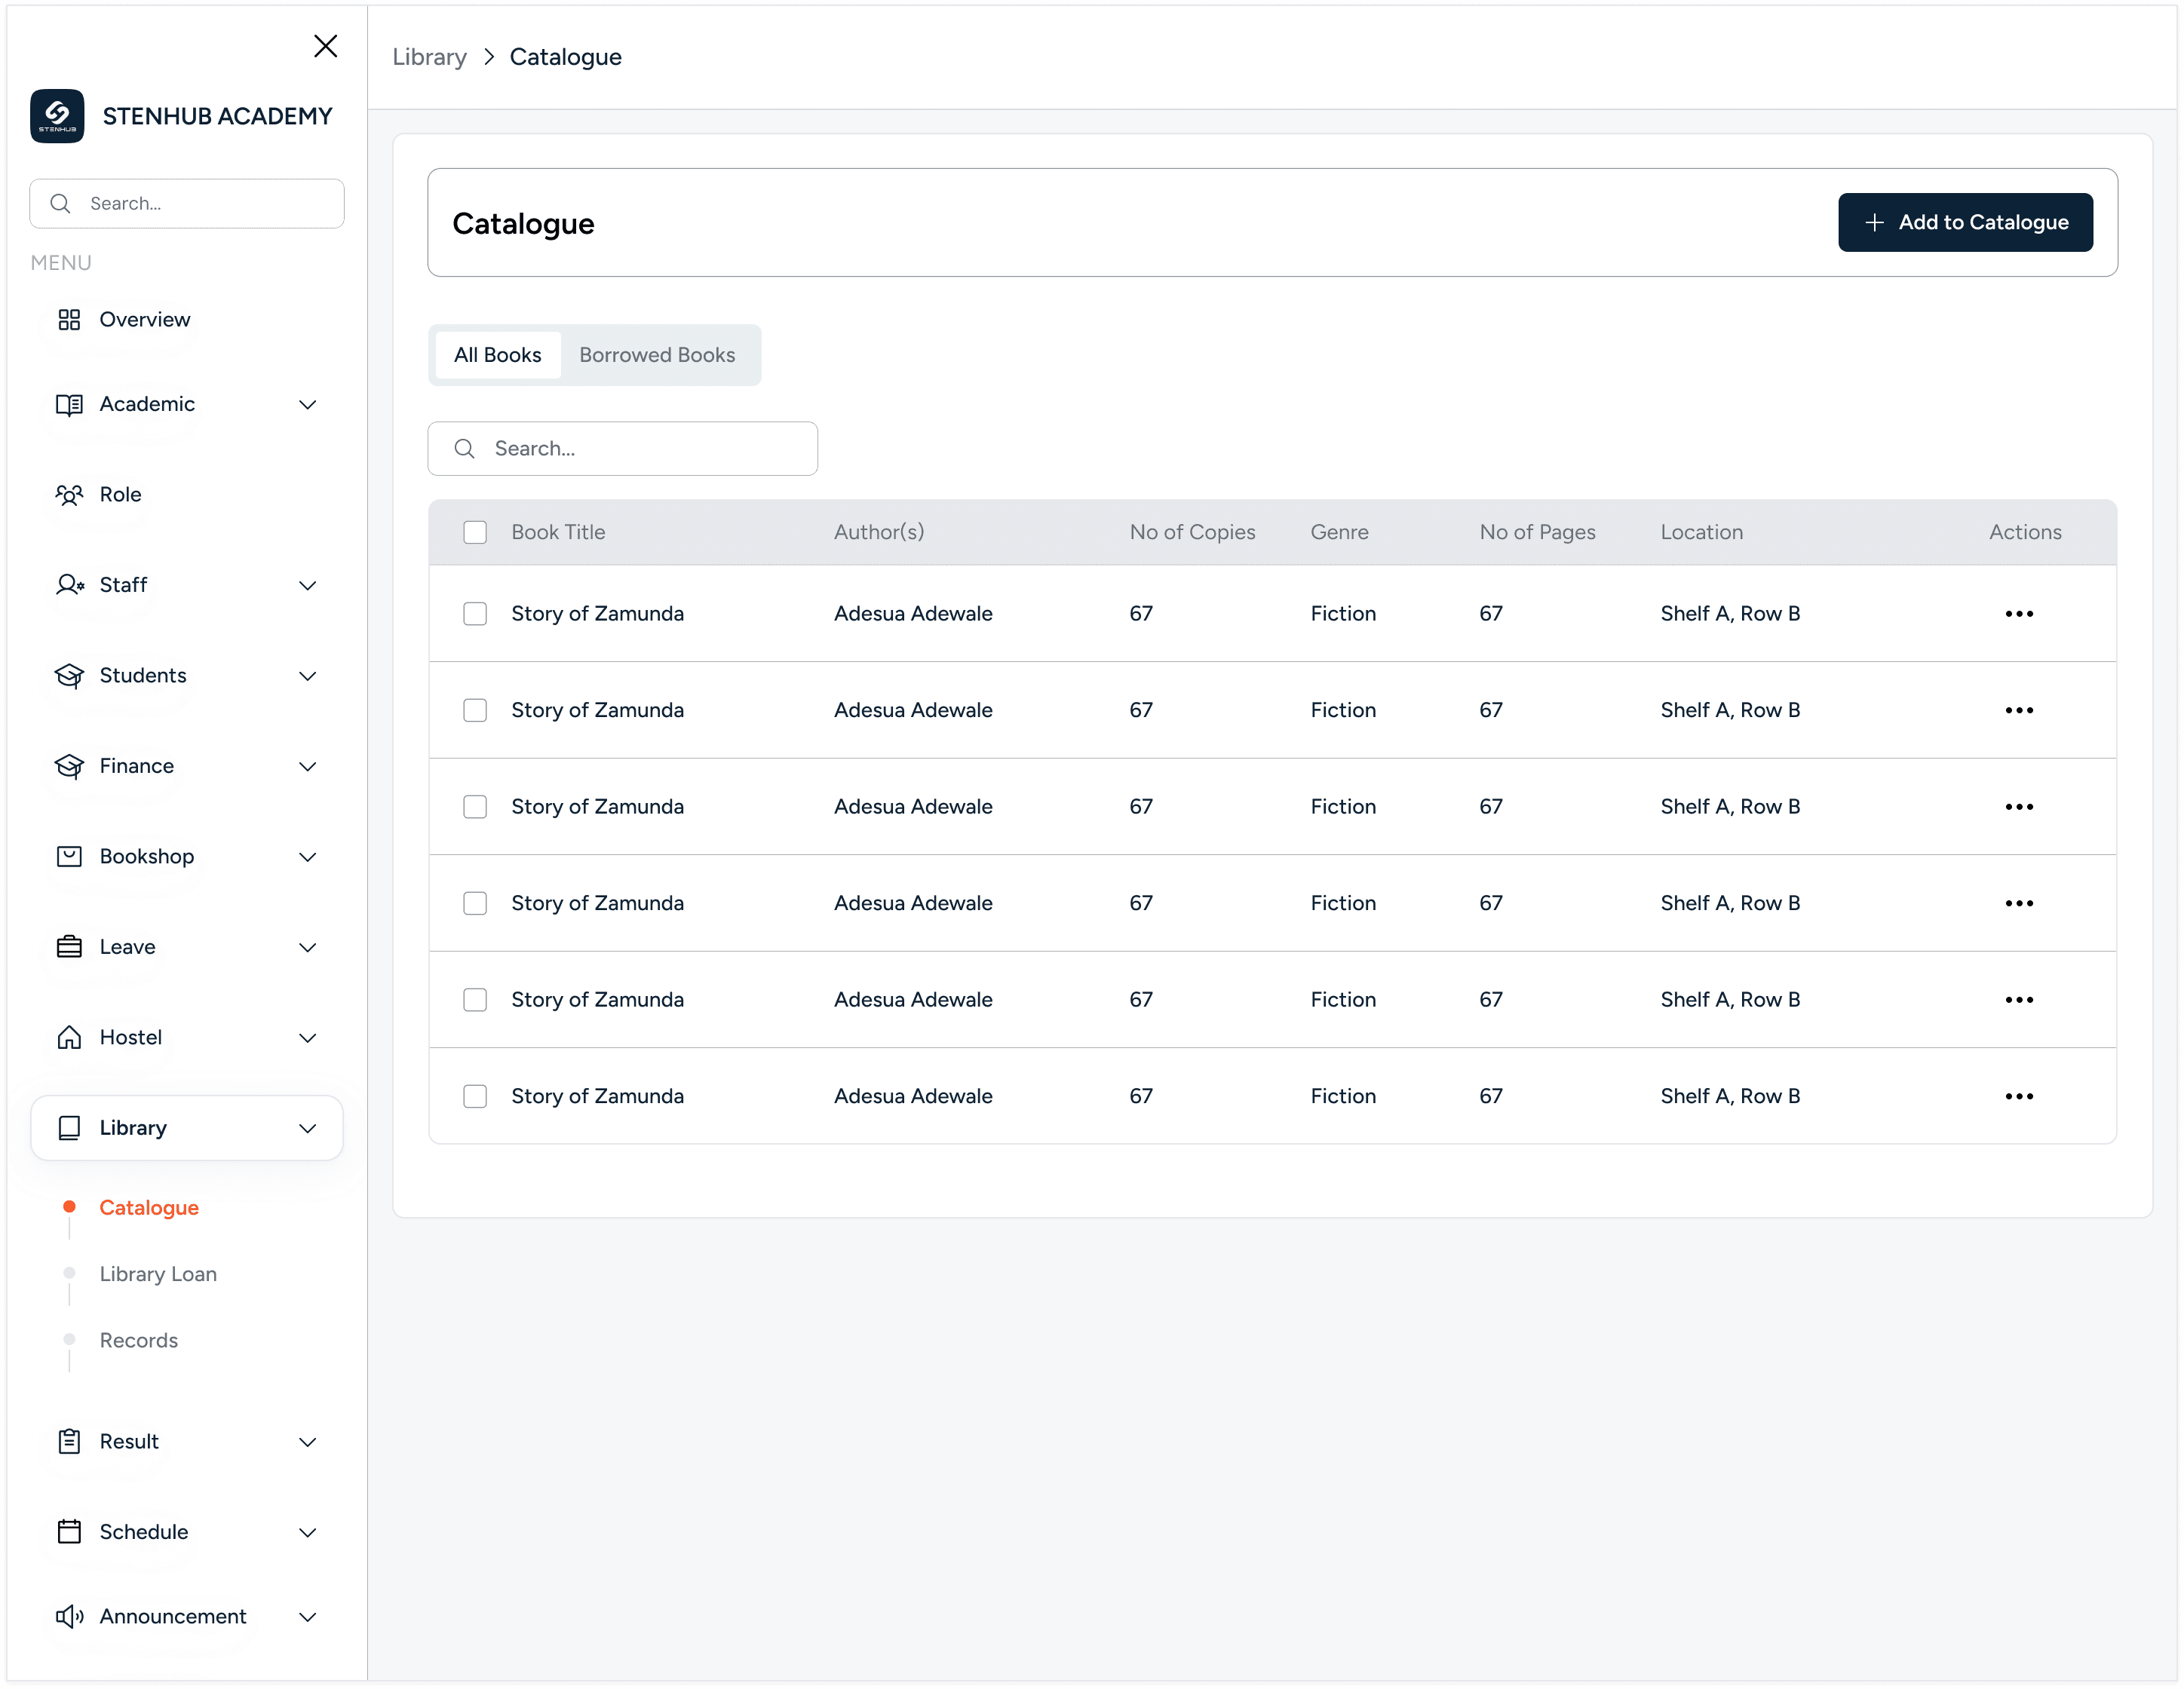Open Library Loan submenu item

pyautogui.click(x=158, y=1274)
